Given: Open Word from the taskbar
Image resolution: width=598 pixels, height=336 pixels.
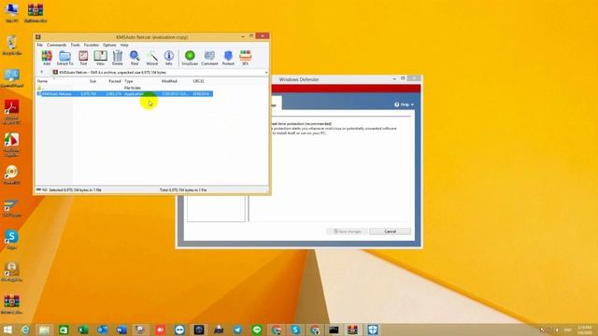Looking at the screenshot, I should tap(121, 329).
